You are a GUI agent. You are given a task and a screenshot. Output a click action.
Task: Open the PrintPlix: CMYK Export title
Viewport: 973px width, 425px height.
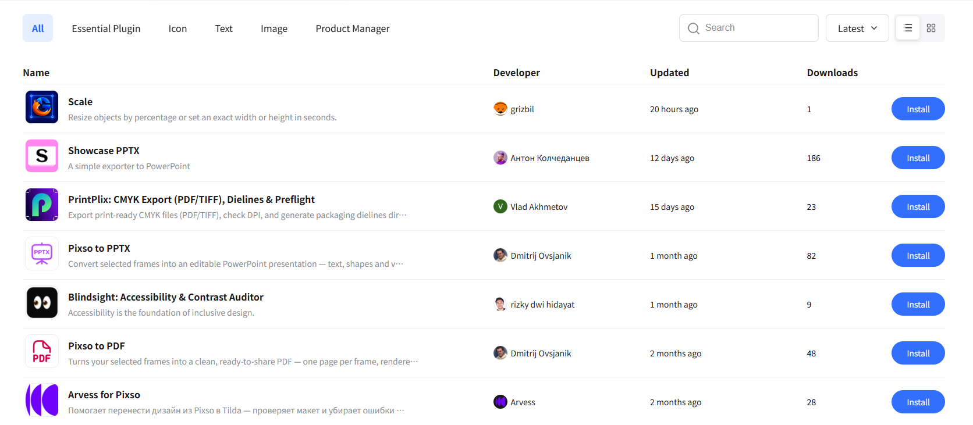(x=191, y=199)
